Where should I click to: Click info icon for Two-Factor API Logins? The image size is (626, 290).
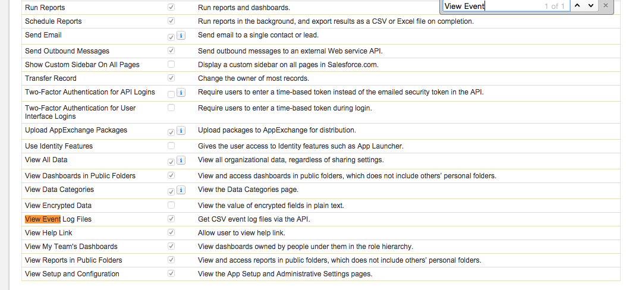(x=181, y=93)
